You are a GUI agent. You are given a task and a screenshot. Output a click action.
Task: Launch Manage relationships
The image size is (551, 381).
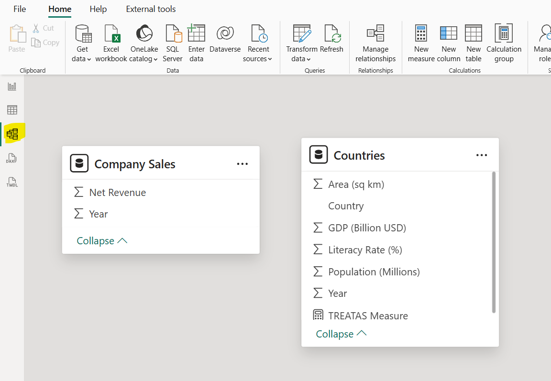(x=375, y=43)
